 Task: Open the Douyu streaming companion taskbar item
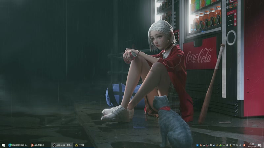[x=40, y=145]
